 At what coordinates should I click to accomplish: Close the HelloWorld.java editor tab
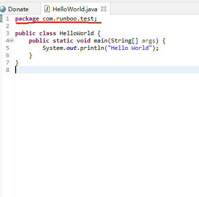(x=104, y=9)
